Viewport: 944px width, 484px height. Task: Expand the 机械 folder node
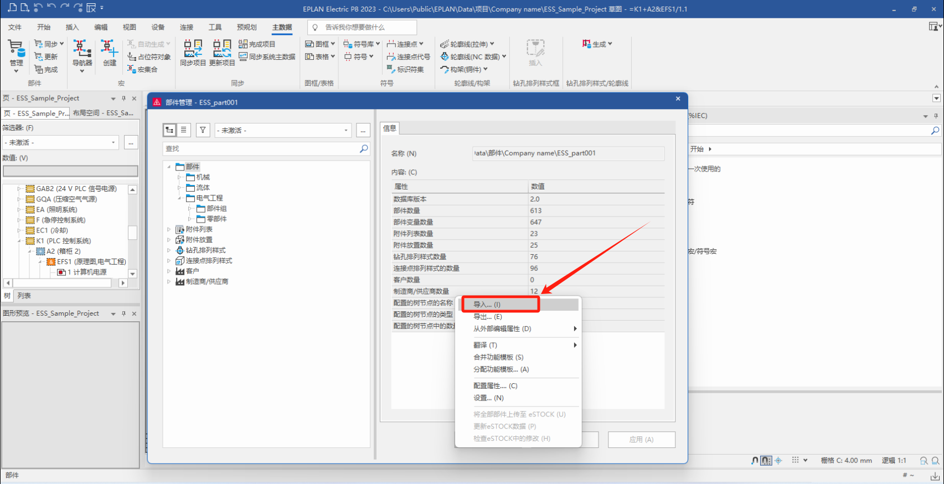click(x=179, y=177)
